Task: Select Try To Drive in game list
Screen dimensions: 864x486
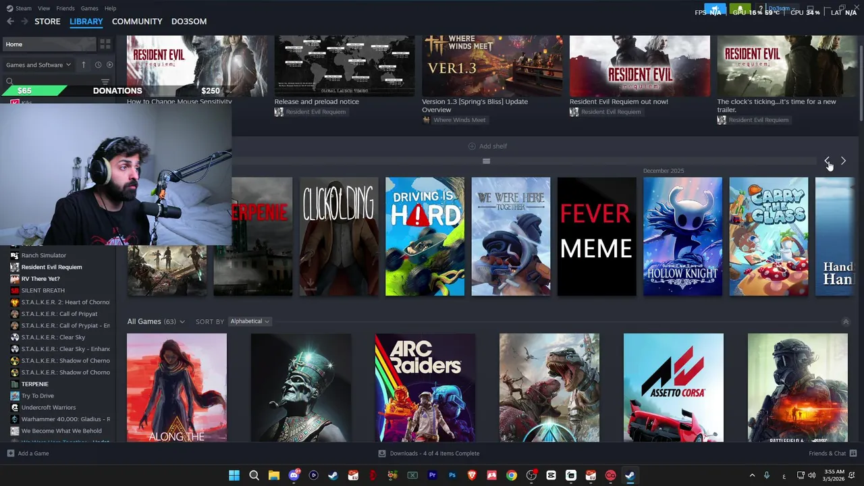Action: pos(38,396)
